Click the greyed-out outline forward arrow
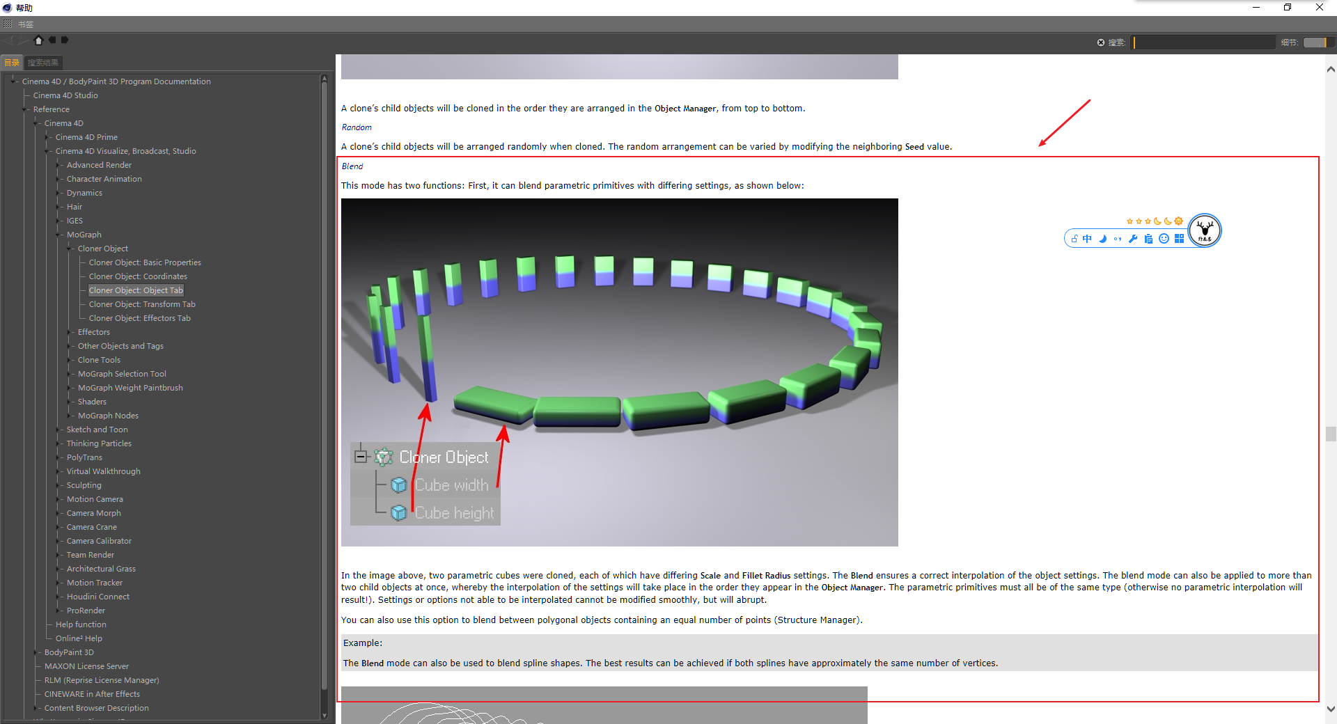This screenshot has width=1337, height=724. (24, 40)
